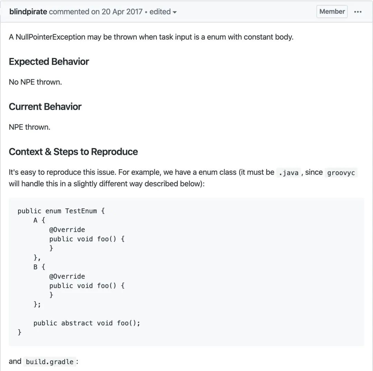Image resolution: width=373 pixels, height=371 pixels.
Task: Click "NPE thrown." under Current Behavior
Action: point(29,127)
